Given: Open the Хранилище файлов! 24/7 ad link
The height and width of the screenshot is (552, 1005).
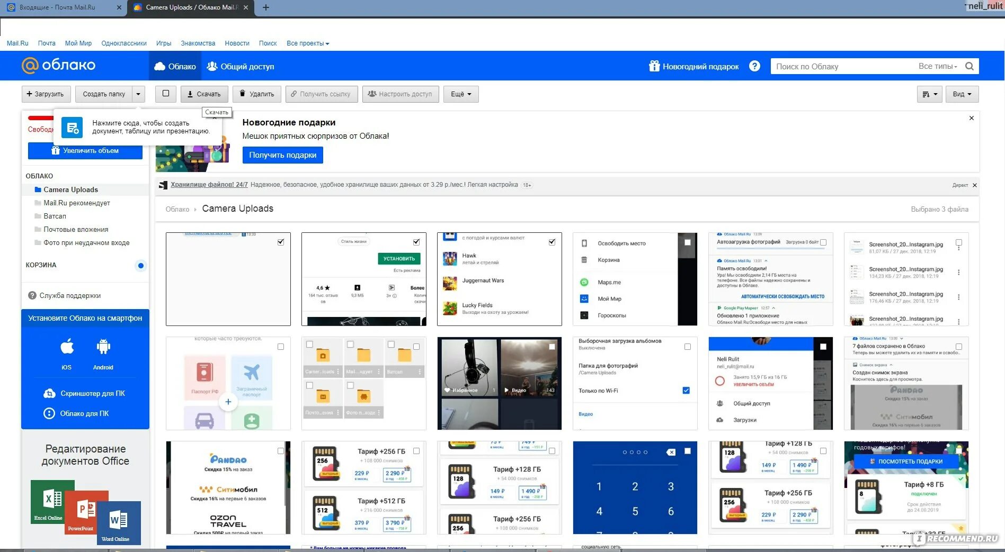Looking at the screenshot, I should pos(209,185).
